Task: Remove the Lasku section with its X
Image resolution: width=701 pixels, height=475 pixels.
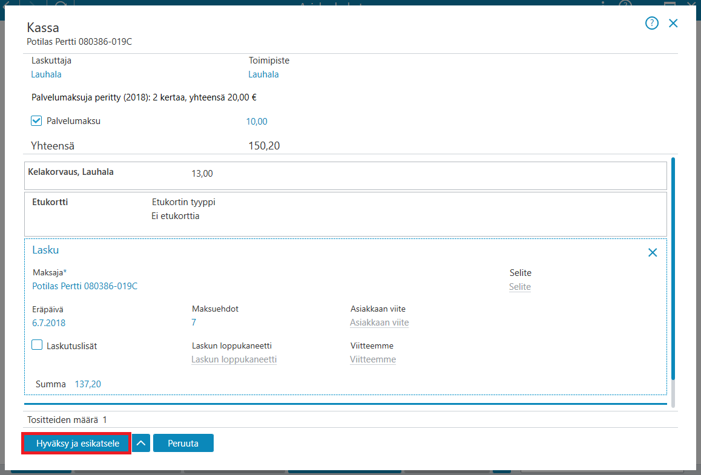Action: 653,252
